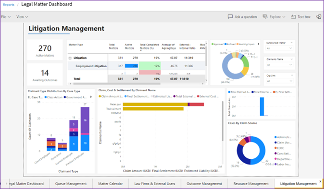Click Active Matters column header
324x189 pixels.
(x=129, y=47)
